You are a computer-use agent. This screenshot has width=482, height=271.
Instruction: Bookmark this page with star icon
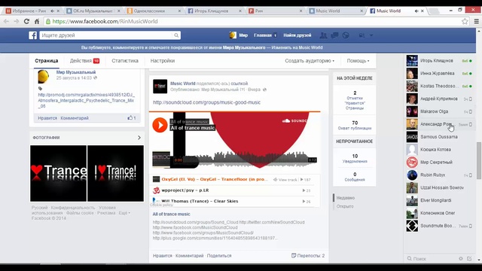point(465,21)
